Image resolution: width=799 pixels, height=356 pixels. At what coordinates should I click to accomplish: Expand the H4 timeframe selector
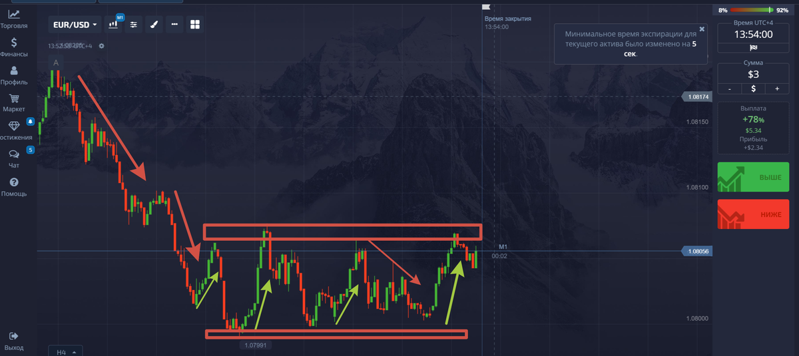[65, 351]
